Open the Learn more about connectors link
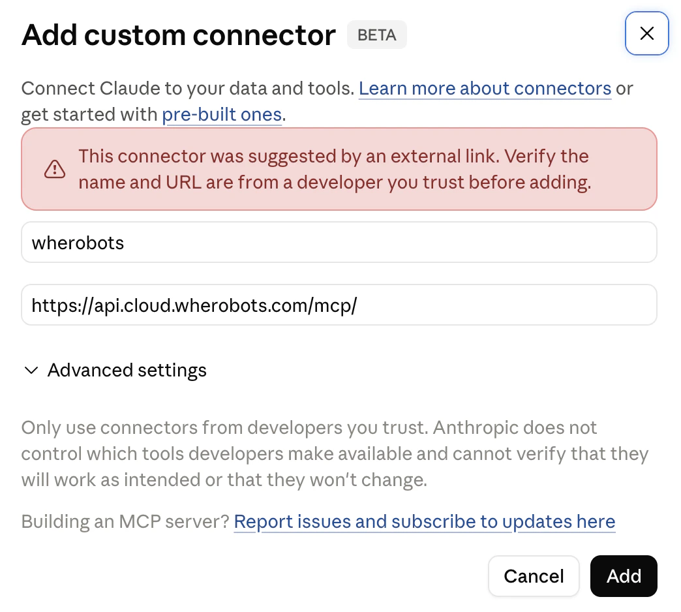The height and width of the screenshot is (612, 681). tap(485, 88)
